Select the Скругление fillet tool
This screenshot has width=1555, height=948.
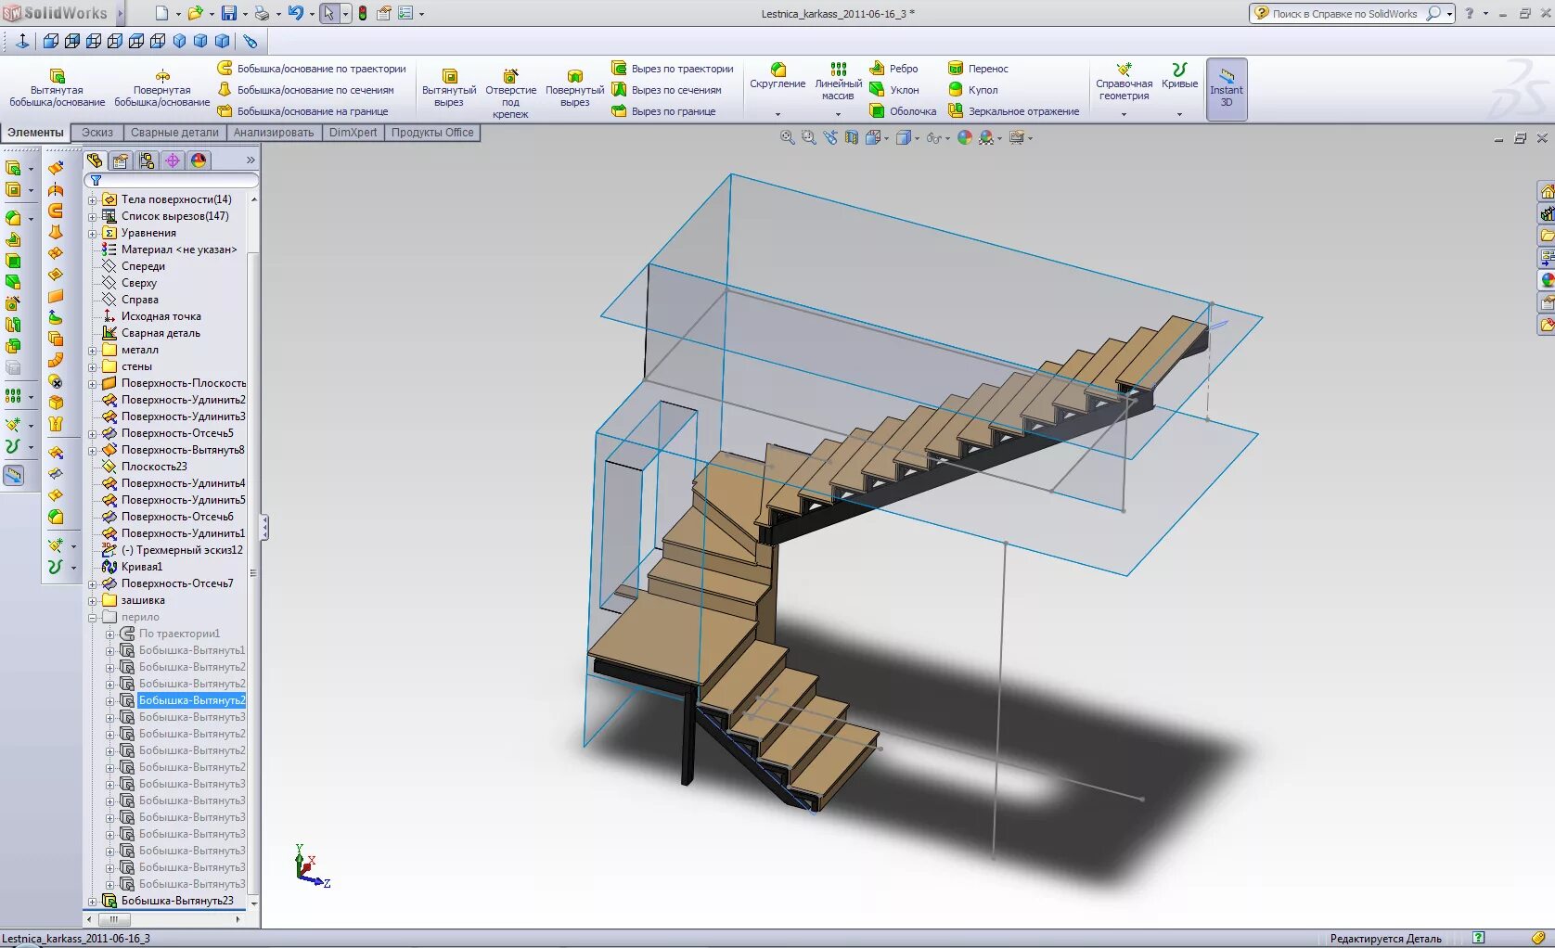[x=777, y=76]
